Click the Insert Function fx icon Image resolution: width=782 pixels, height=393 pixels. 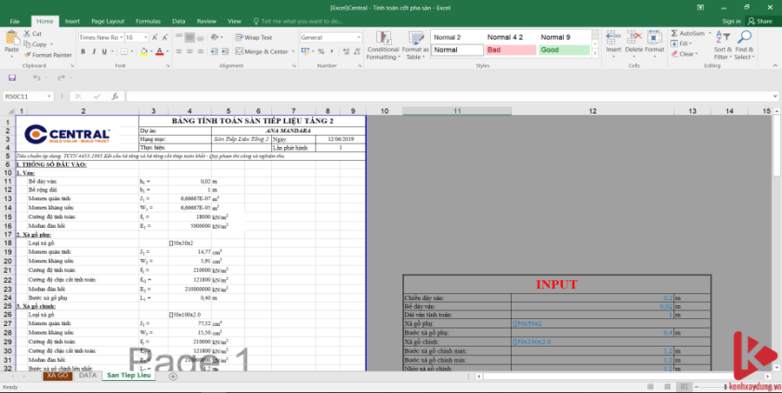pyautogui.click(x=114, y=97)
